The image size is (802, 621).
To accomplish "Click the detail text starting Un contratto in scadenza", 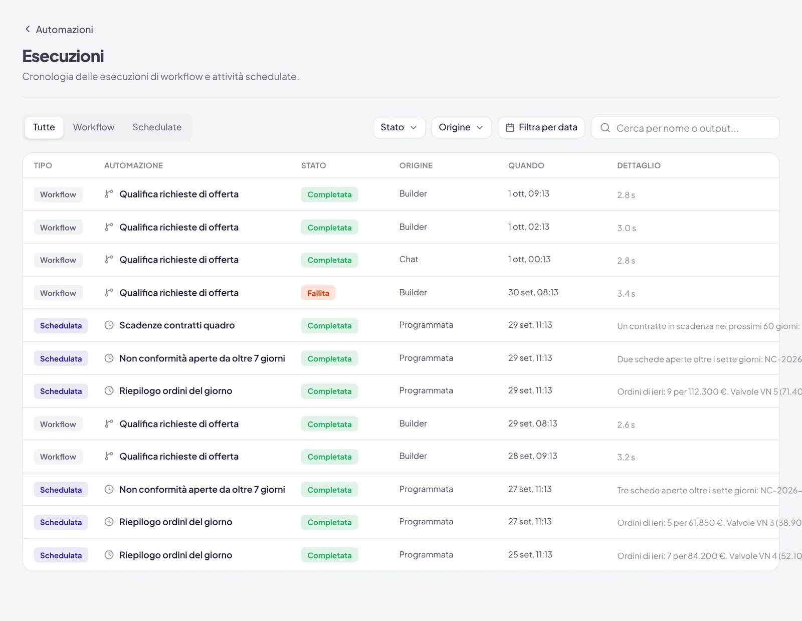I will [x=708, y=326].
